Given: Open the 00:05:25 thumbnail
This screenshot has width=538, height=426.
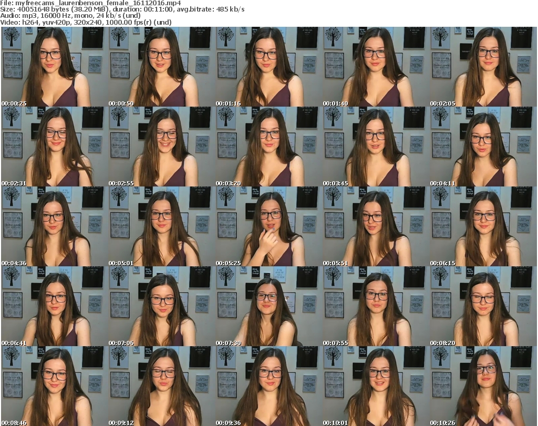Looking at the screenshot, I should (268, 226).
